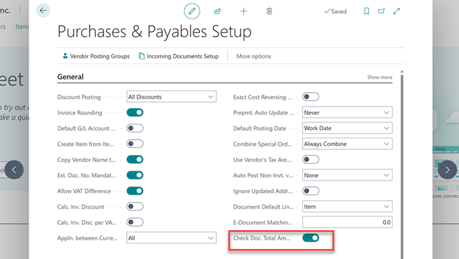This screenshot has width=459, height=259.
Task: Click the pencil edit icon
Action: [192, 11]
